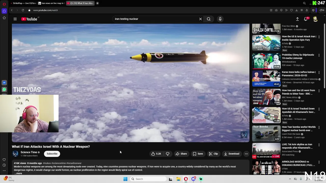Screen dimensions: 326x183
Task: Open YouTube Create upload button
Action: (297, 19)
